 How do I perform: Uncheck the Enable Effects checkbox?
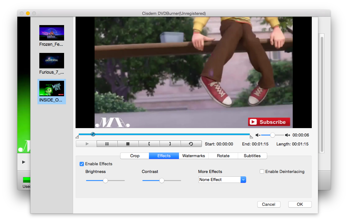[x=82, y=164]
